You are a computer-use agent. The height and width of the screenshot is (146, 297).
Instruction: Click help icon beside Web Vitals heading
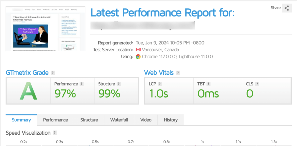pyautogui.click(x=178, y=73)
